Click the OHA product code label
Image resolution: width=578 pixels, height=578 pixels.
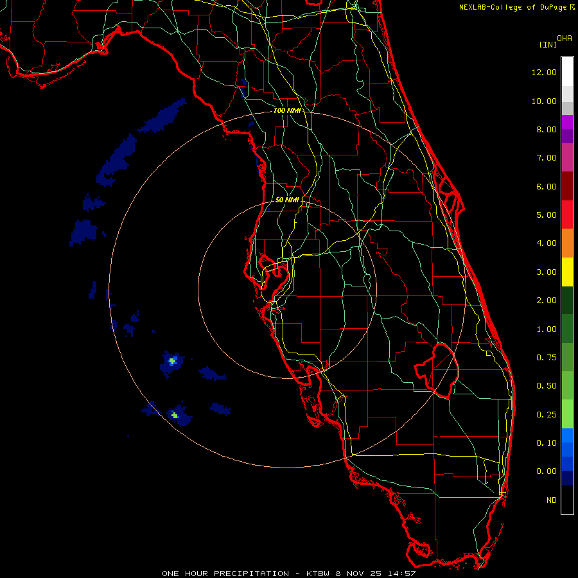565,39
